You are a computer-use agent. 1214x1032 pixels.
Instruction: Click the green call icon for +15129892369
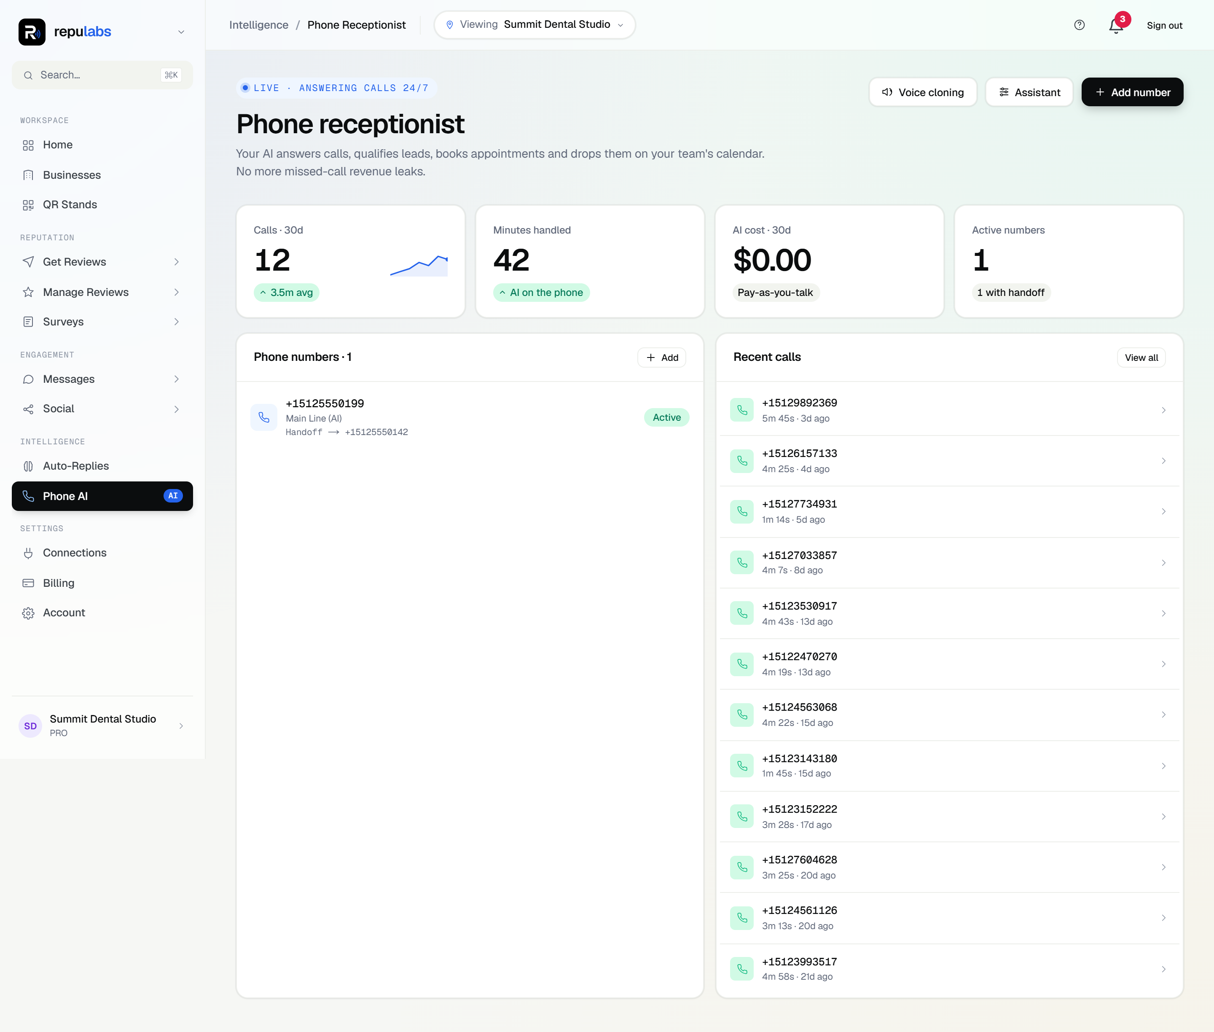pos(742,410)
